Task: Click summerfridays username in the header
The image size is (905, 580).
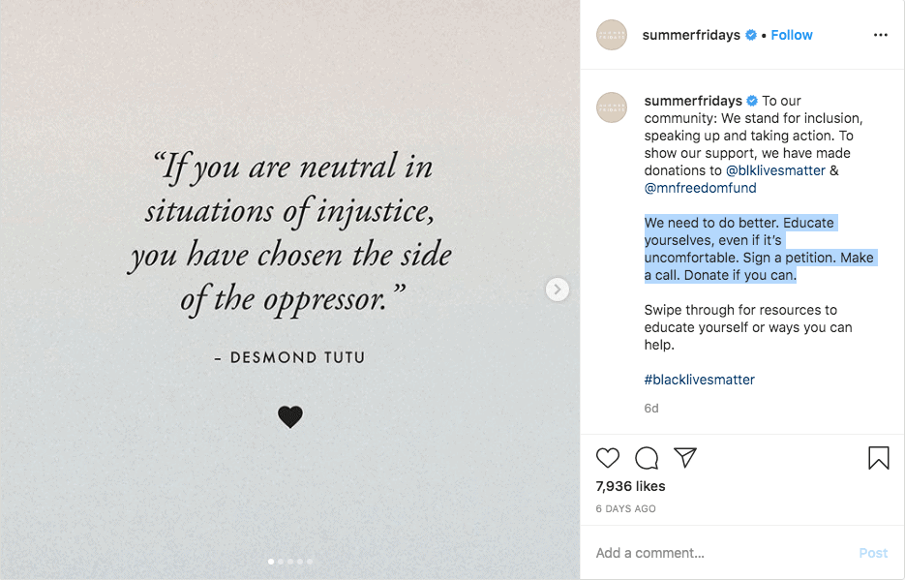Action: click(691, 35)
